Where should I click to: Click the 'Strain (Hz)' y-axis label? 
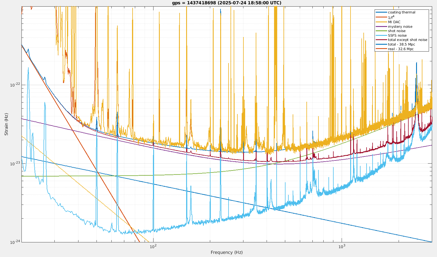[x=6, y=124]
